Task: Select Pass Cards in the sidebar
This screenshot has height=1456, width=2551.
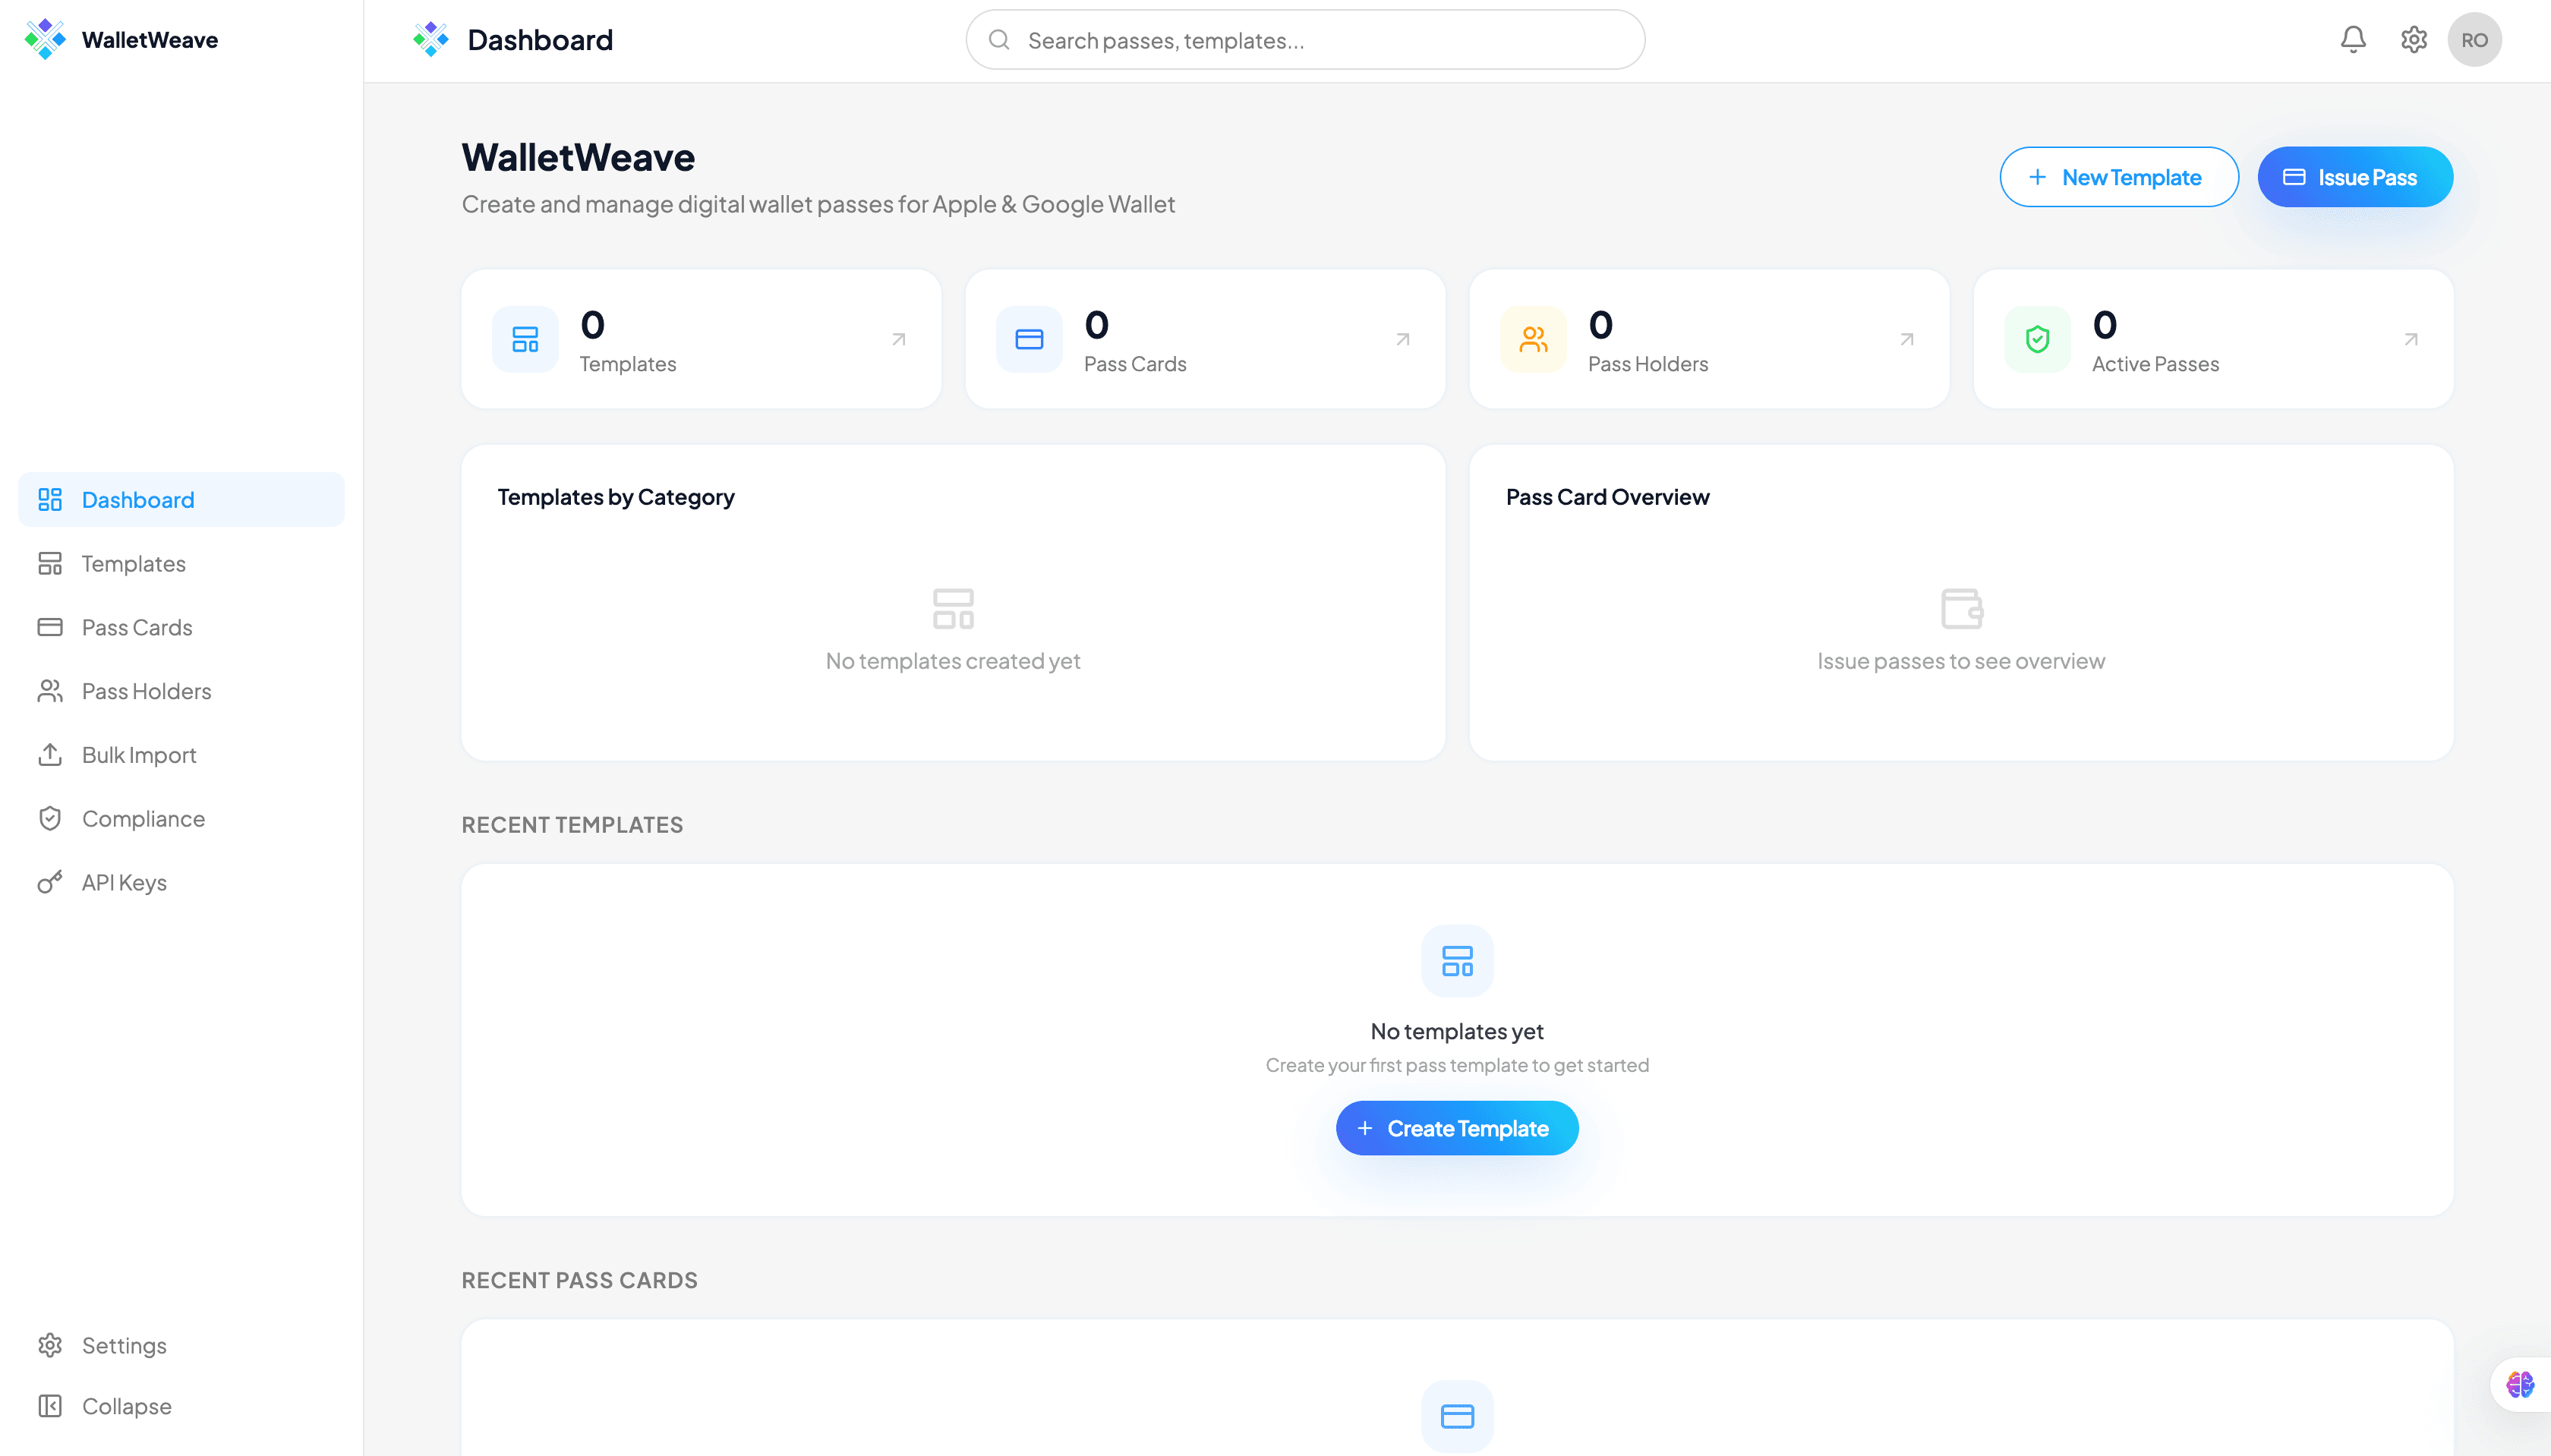Action: click(x=136, y=627)
